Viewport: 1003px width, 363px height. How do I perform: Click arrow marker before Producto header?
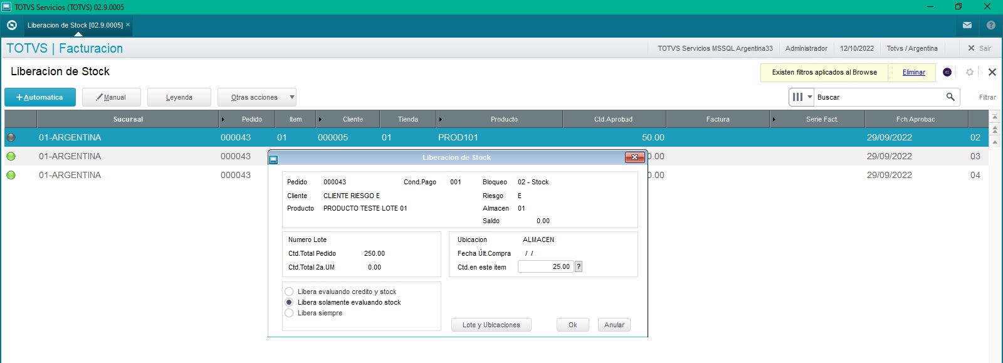440,119
